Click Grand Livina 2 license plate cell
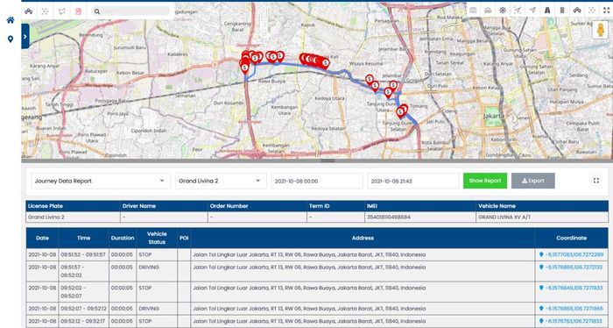Screen dimensions: 613x328 [x=73, y=217]
